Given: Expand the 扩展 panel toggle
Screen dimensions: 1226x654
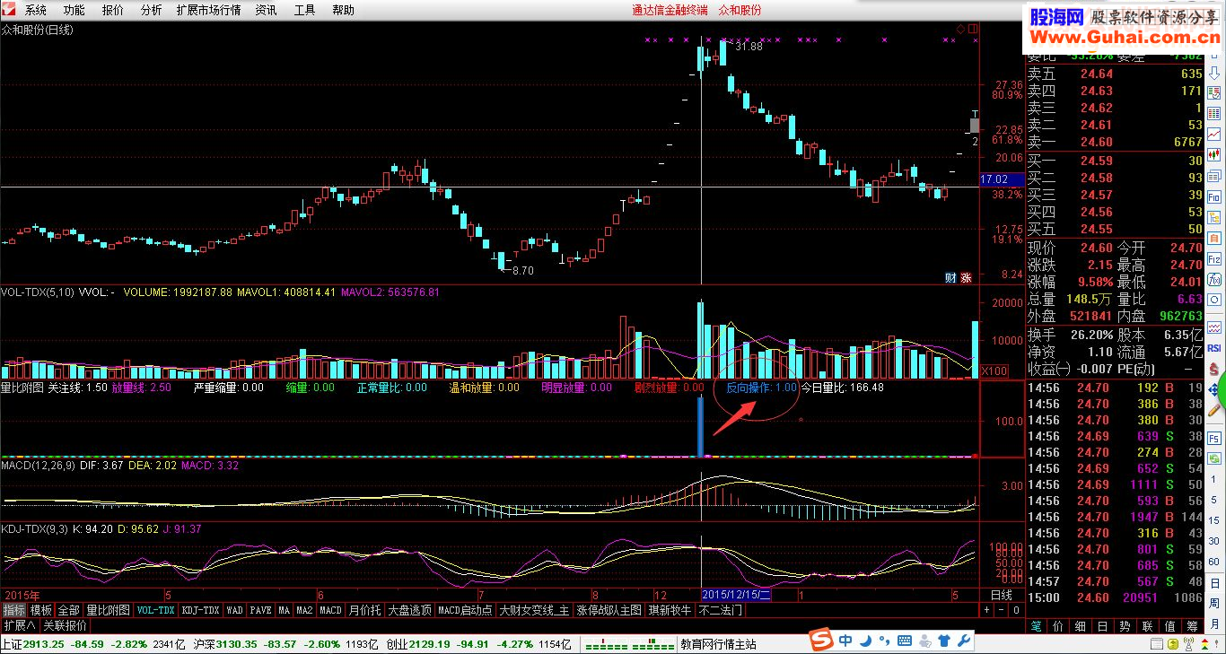Looking at the screenshot, I should [x=18, y=625].
